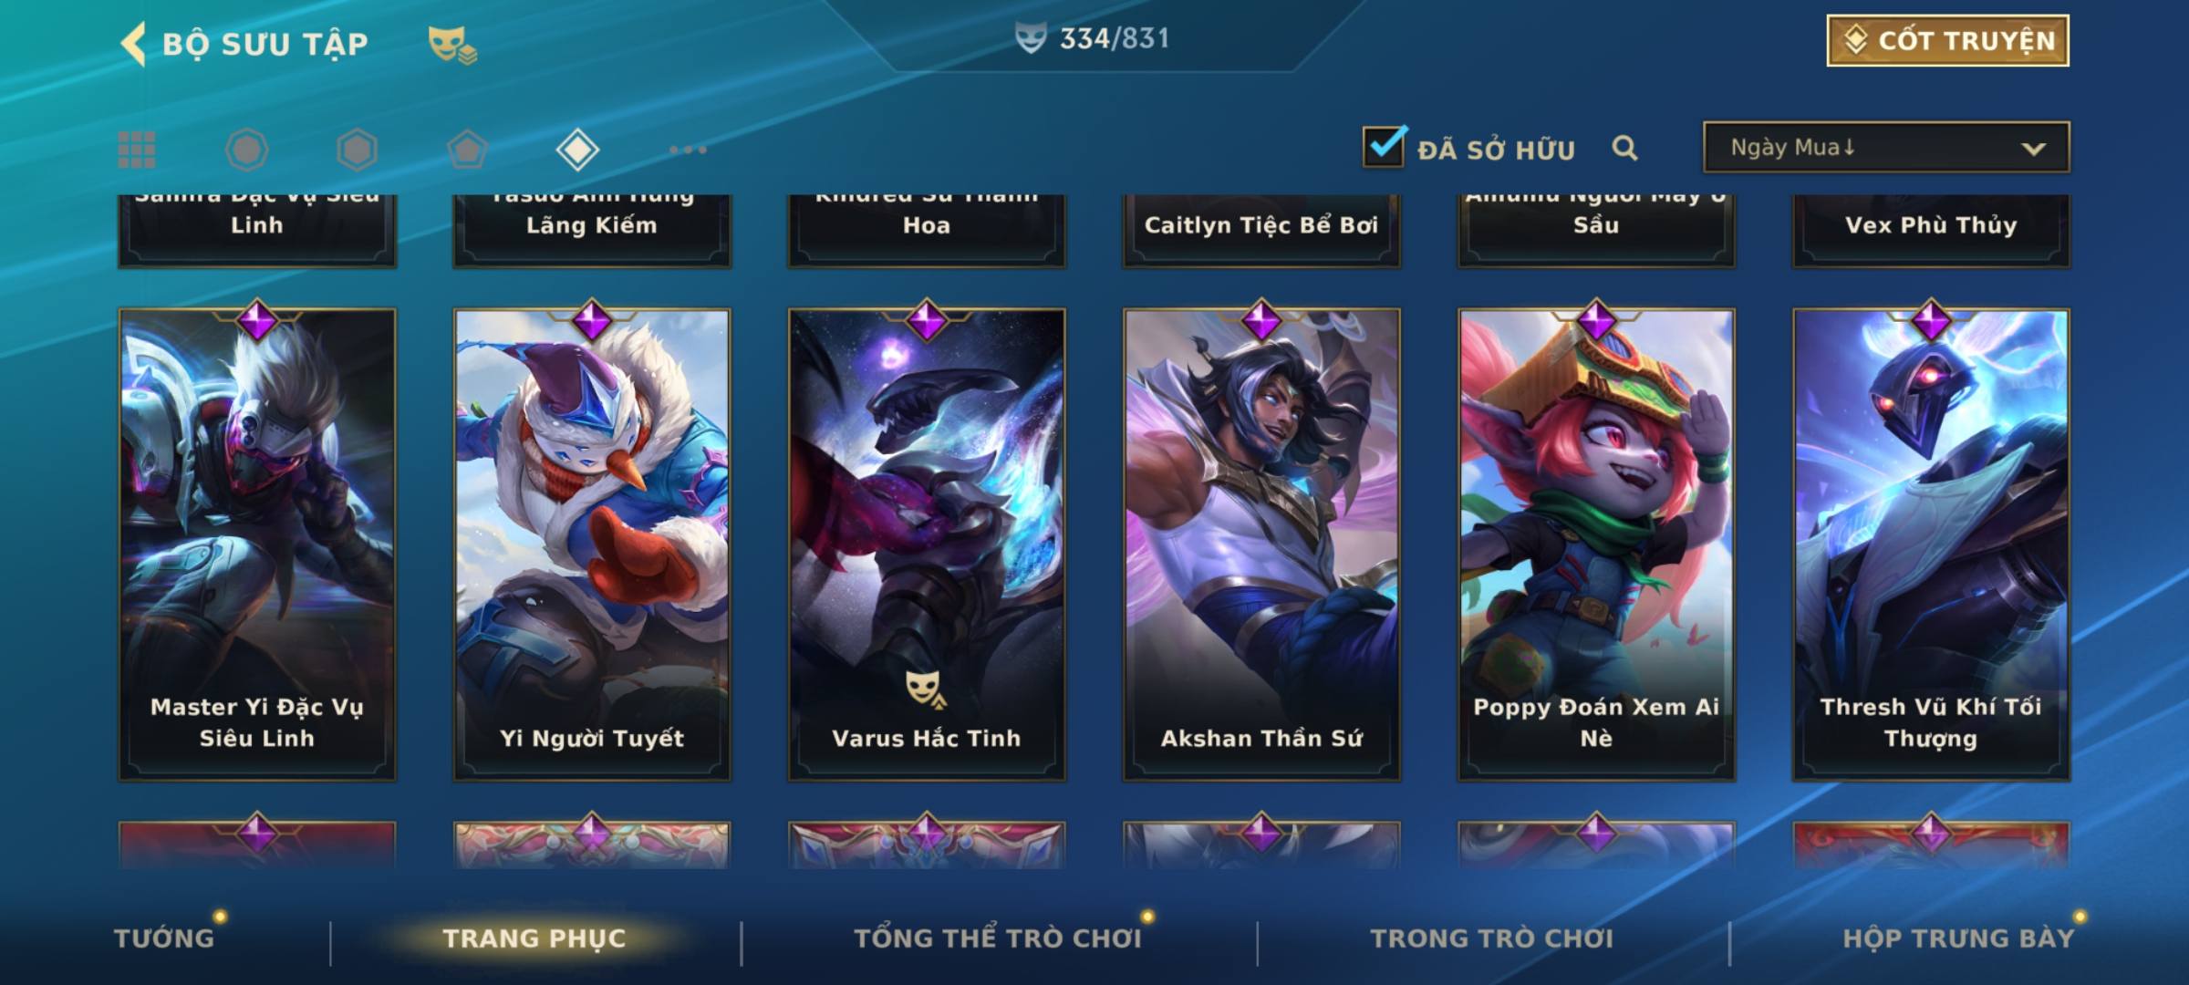Click the Cốt Truyện button
This screenshot has width=2189, height=985.
[1948, 41]
